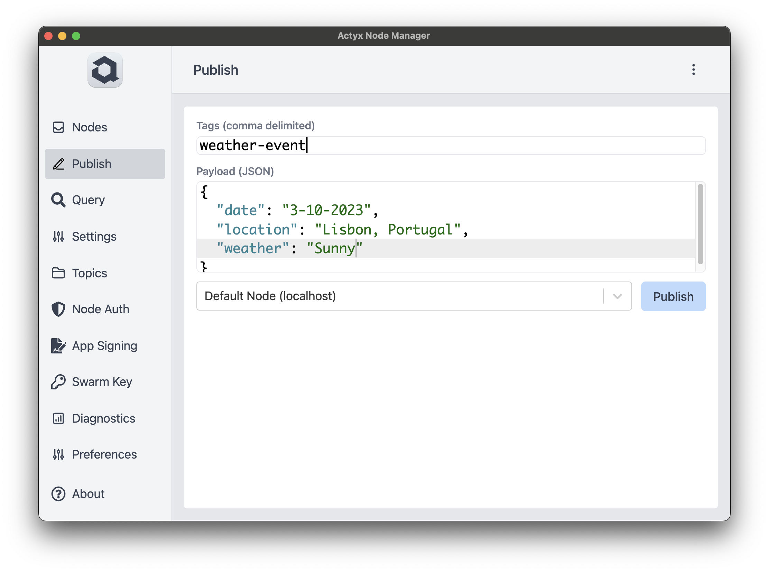Click the Settings sliders icon
This screenshot has width=769, height=572.
(x=58, y=237)
